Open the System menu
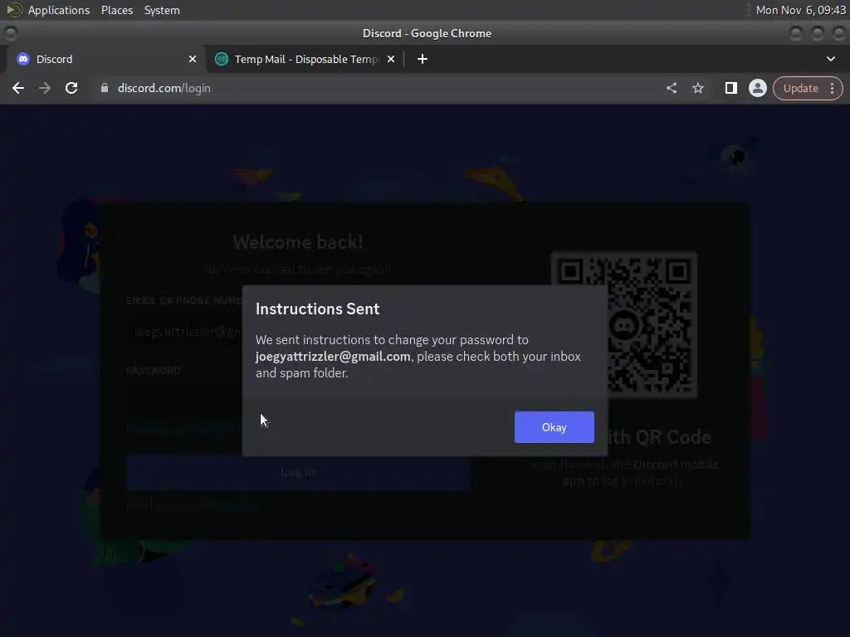Image resolution: width=850 pixels, height=637 pixels. pyautogui.click(x=162, y=10)
